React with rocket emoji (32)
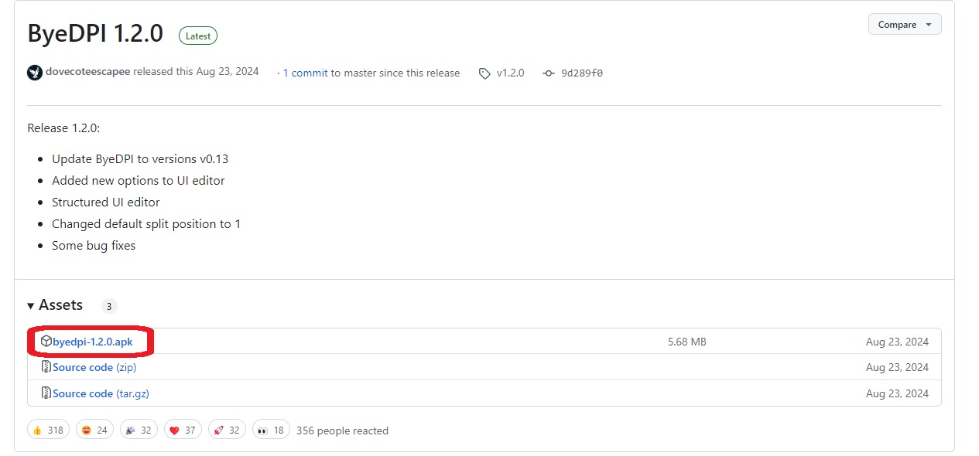Image resolution: width=979 pixels, height=456 pixels. pos(227,430)
